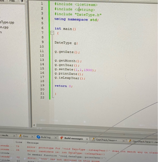Close the Build messages tab
158x162 pixels.
[87, 139]
